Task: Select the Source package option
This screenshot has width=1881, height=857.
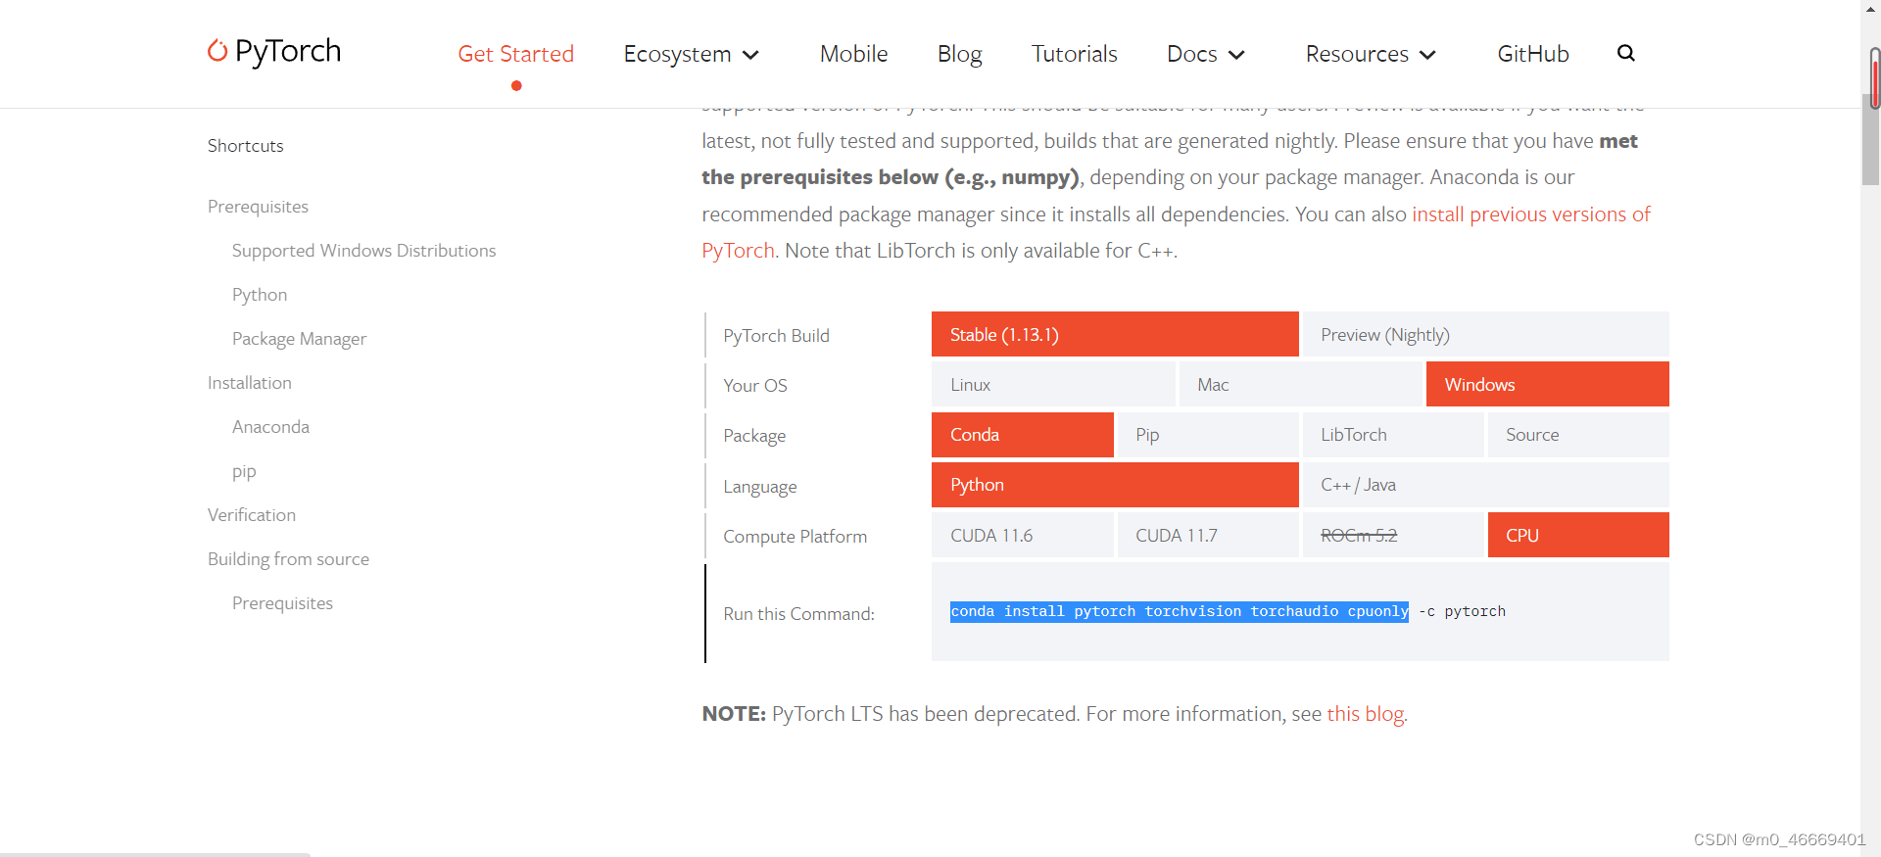Action: point(1578,435)
